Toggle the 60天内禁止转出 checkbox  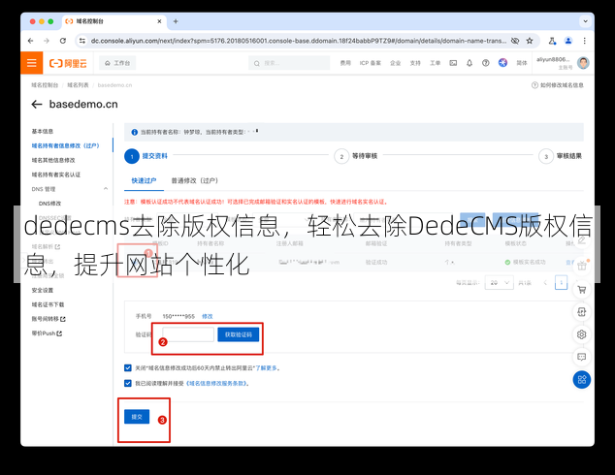click(128, 367)
